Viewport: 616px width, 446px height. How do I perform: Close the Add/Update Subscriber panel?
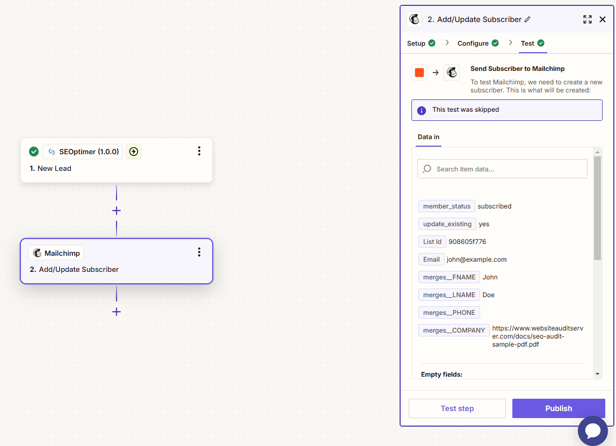(x=603, y=19)
